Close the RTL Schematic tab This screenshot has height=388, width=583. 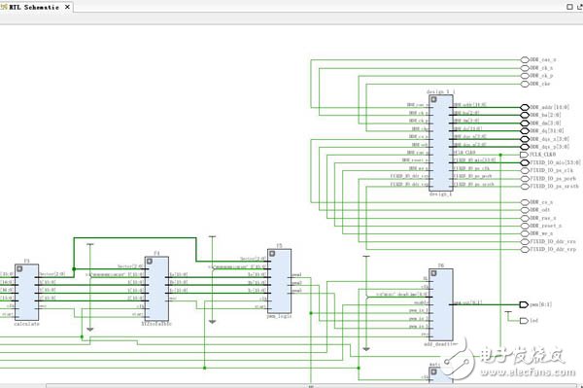67,7
